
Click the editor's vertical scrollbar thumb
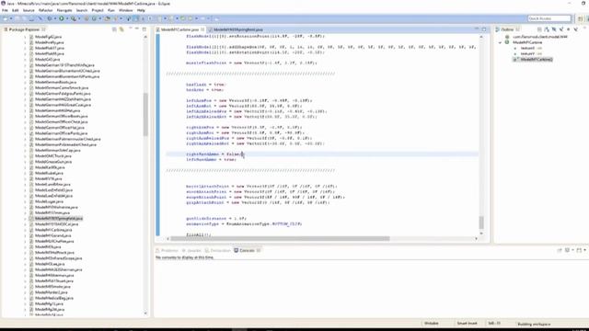tap(481, 223)
